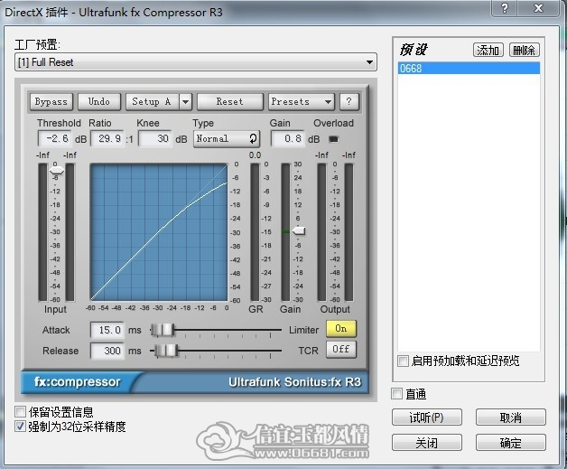Toggle the Limiter On button
The width and height of the screenshot is (567, 469).
(x=341, y=329)
